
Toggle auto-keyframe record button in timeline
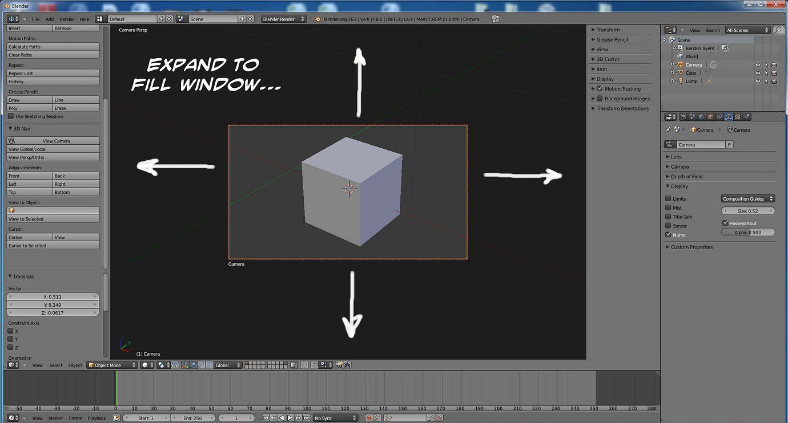click(369, 418)
